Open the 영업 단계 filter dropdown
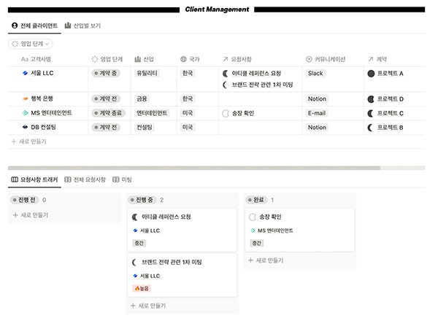This screenshot has width=438, height=318. coord(31,44)
